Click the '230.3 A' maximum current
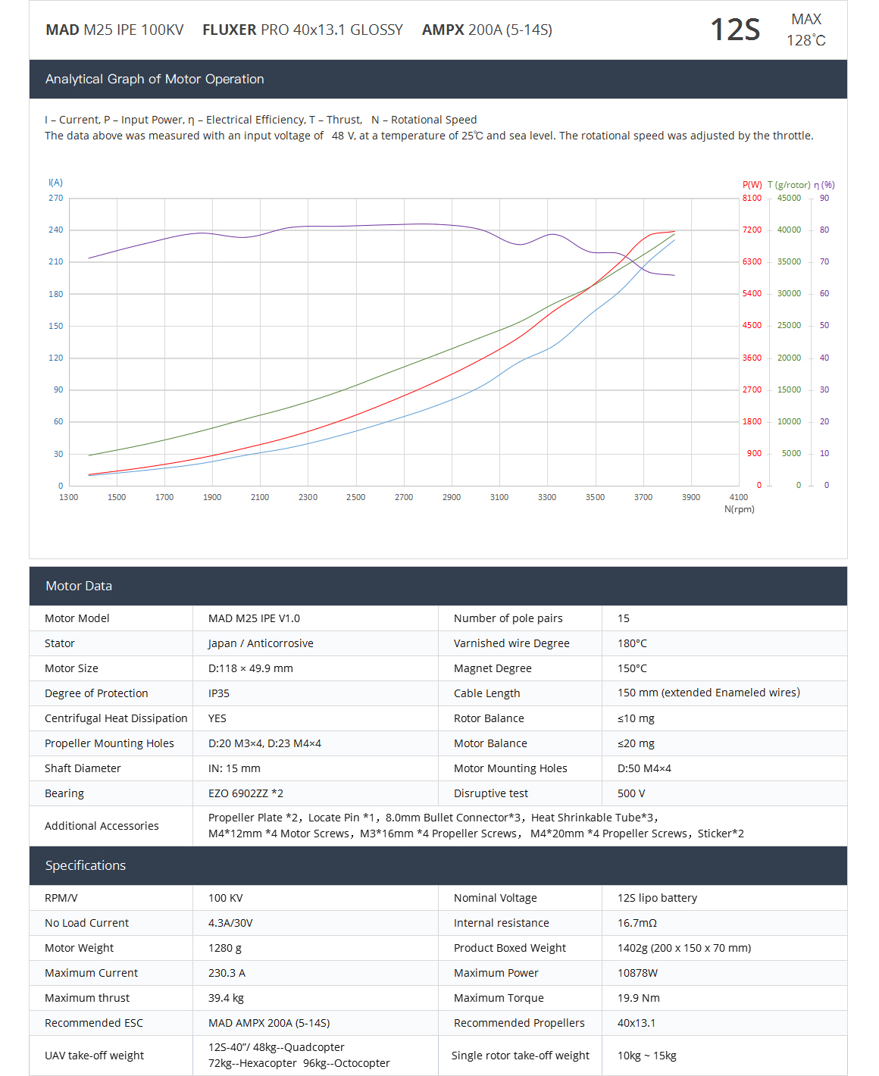The width and height of the screenshot is (879, 1076). click(x=227, y=973)
